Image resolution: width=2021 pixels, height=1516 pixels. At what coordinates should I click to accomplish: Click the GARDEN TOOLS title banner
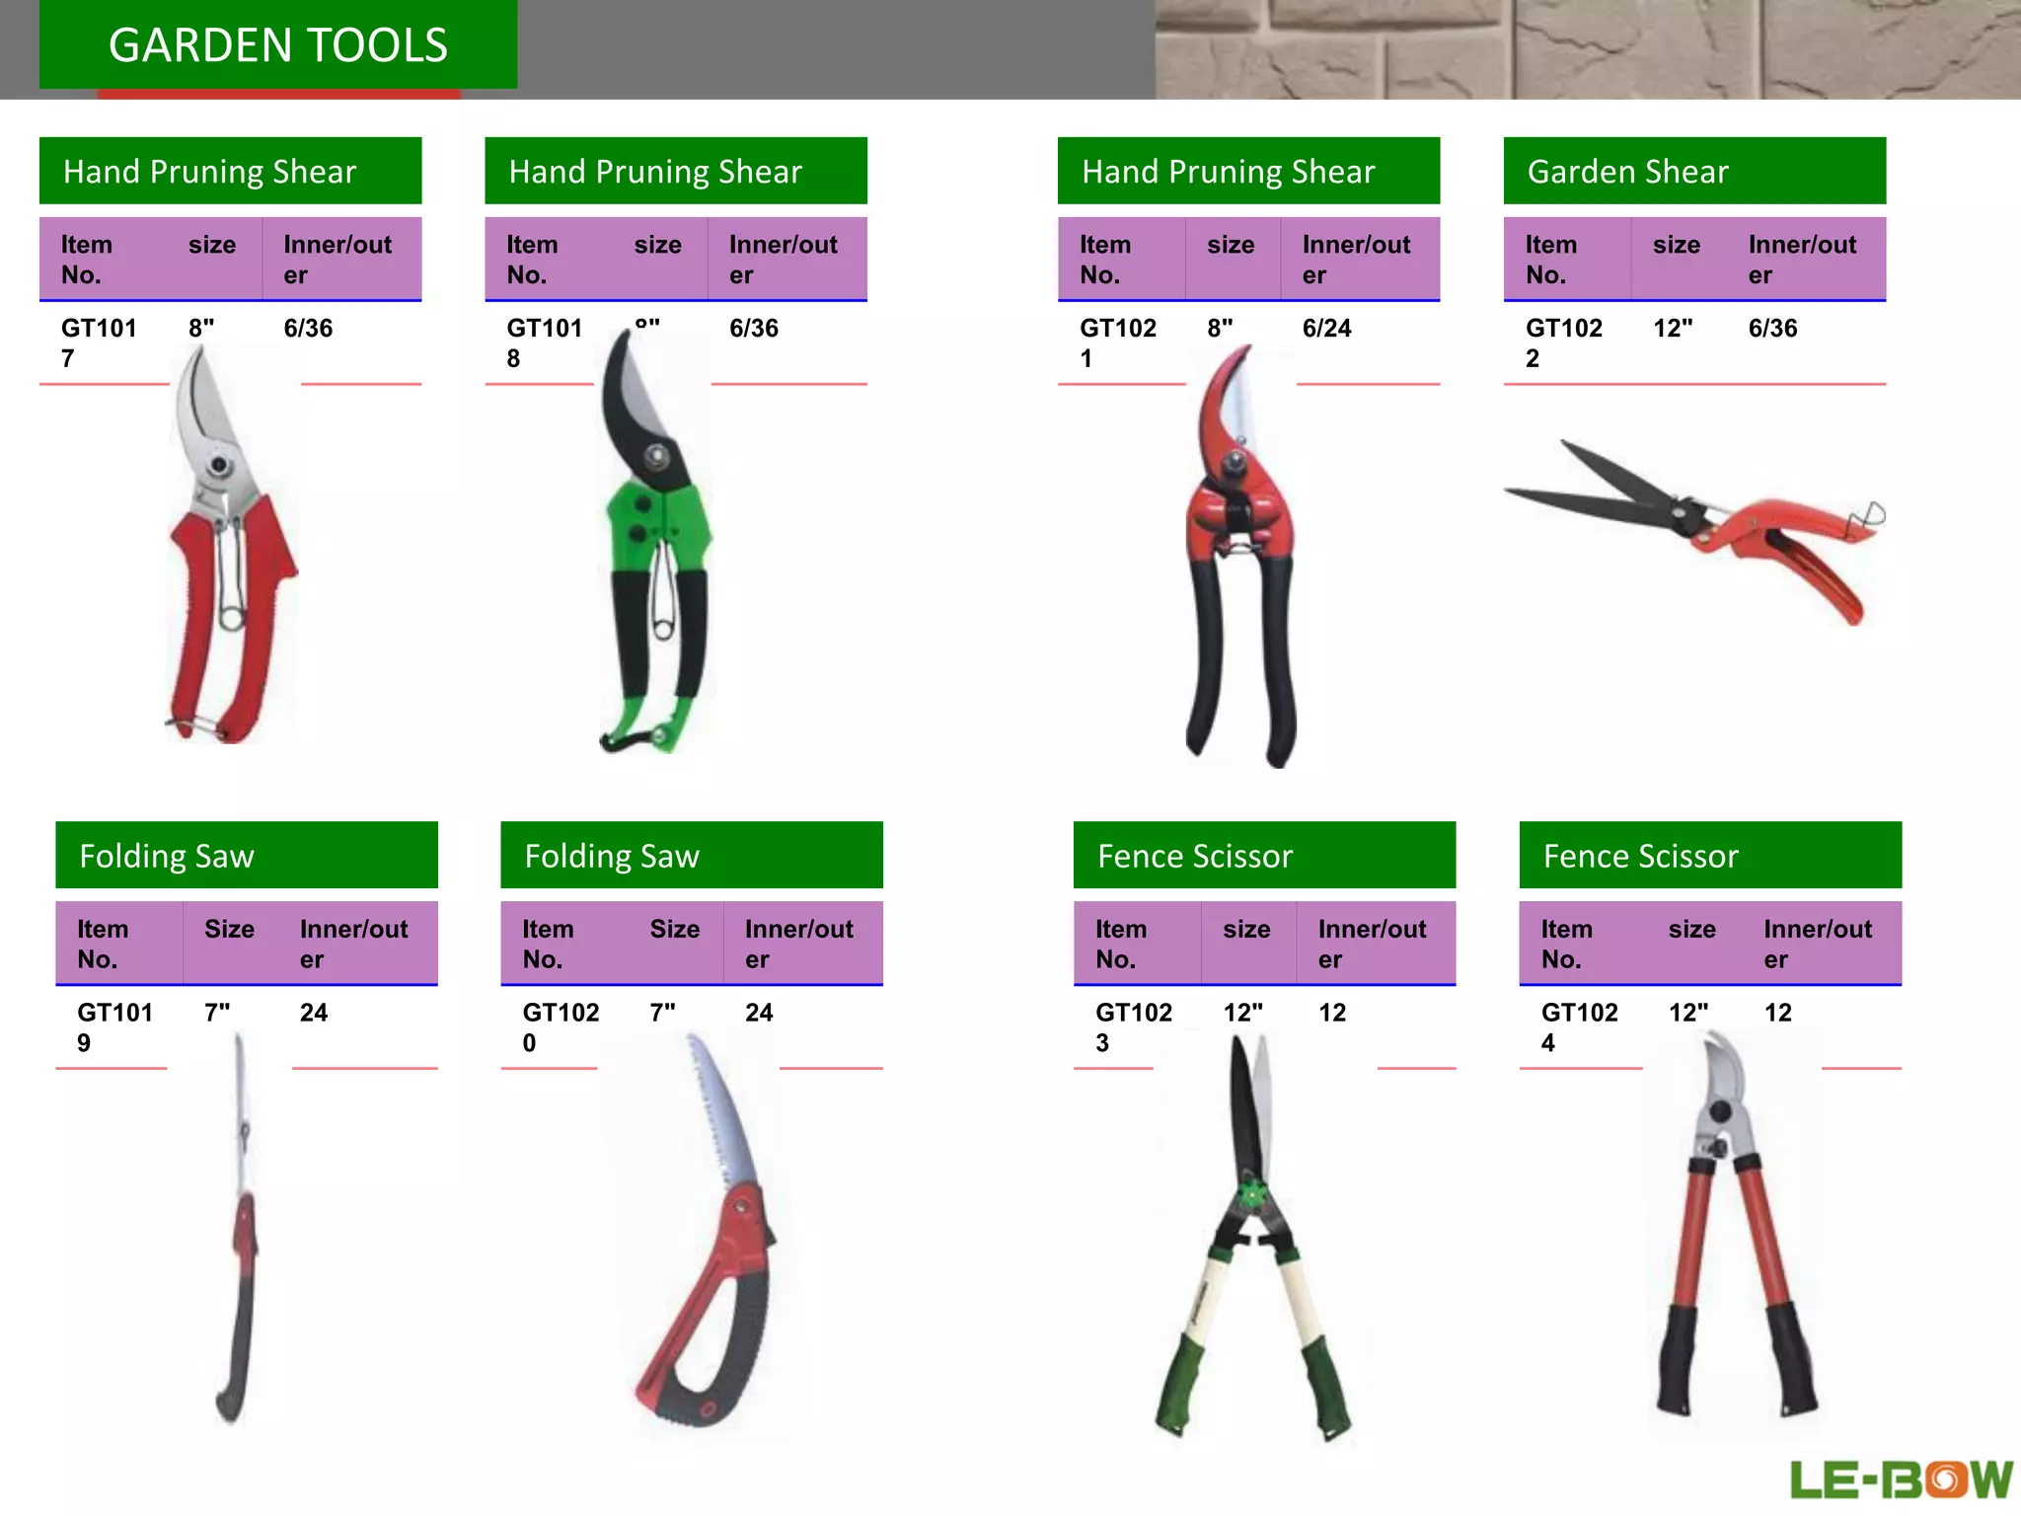(278, 44)
